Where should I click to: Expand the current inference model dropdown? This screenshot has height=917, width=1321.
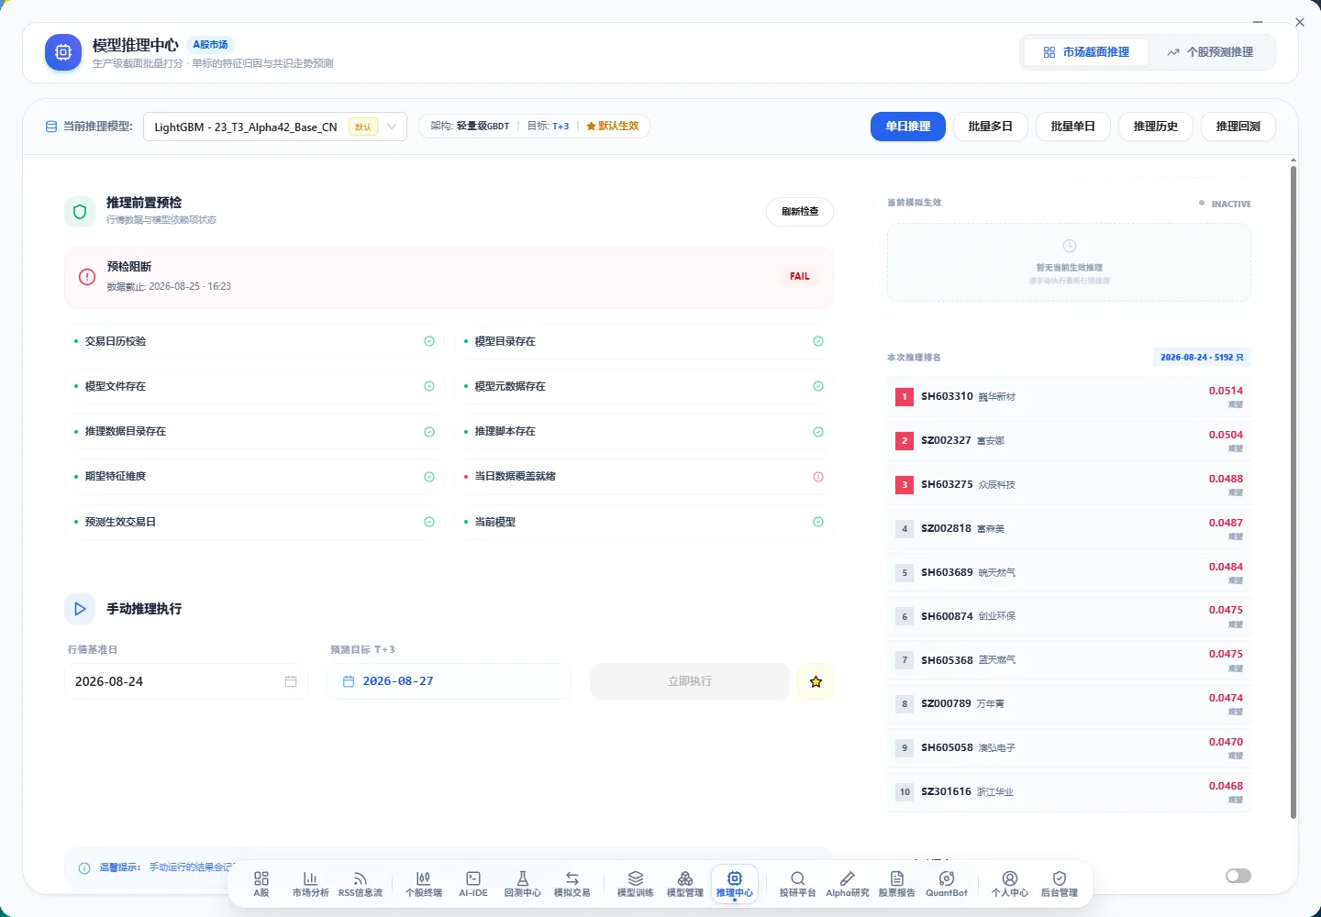[275, 127]
